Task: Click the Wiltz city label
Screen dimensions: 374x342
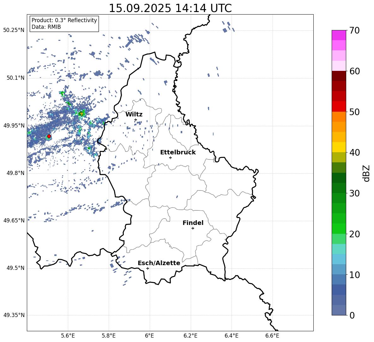Action: pyautogui.click(x=134, y=115)
